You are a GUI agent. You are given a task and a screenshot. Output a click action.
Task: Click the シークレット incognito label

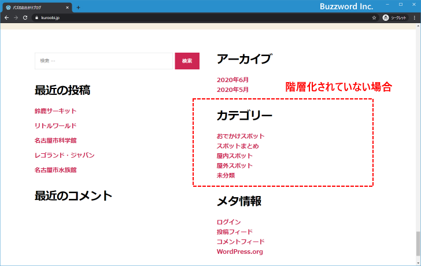(398, 18)
